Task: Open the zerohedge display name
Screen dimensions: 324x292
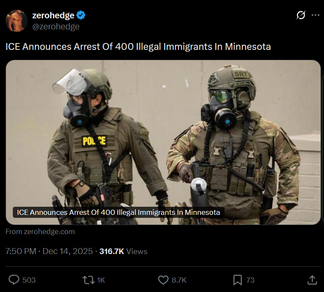Action: pos(53,15)
